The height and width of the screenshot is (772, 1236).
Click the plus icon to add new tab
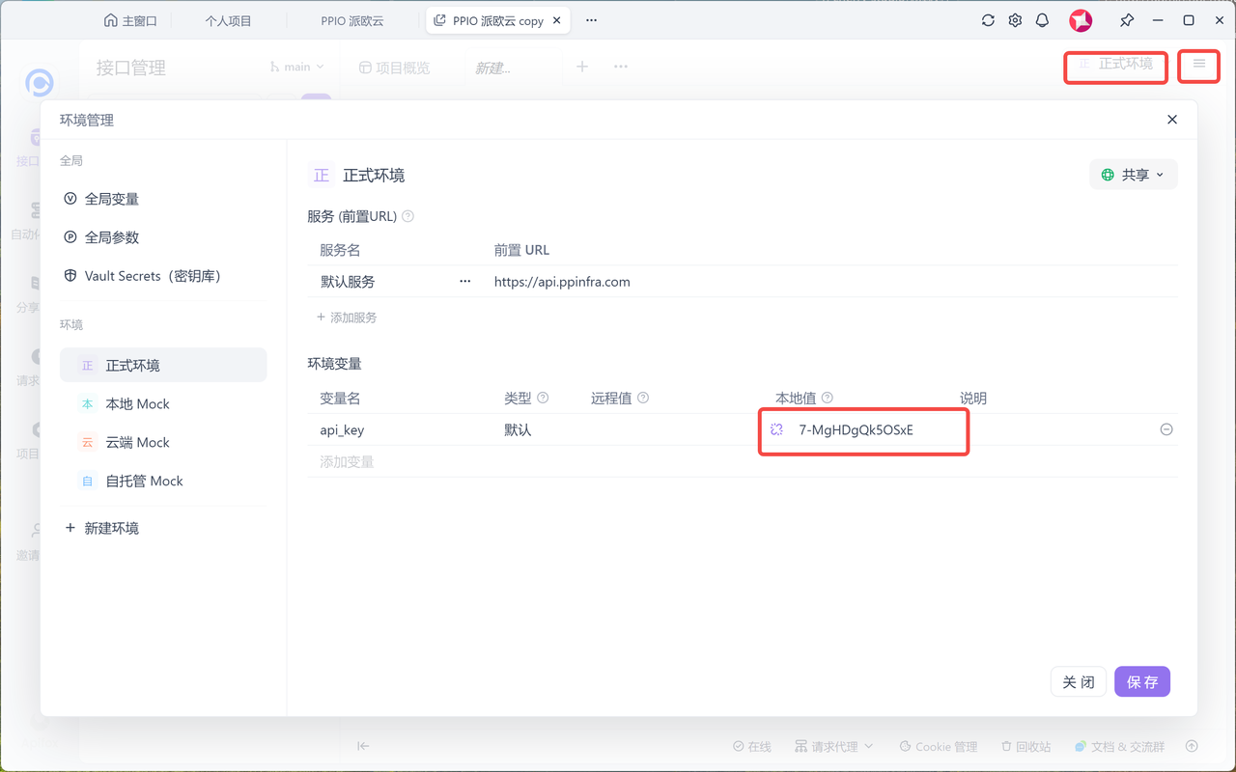(x=582, y=67)
